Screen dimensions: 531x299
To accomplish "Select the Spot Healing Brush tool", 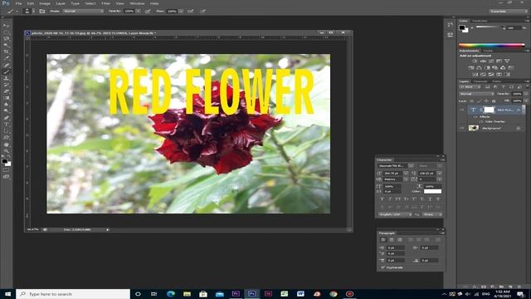I will click(6, 65).
